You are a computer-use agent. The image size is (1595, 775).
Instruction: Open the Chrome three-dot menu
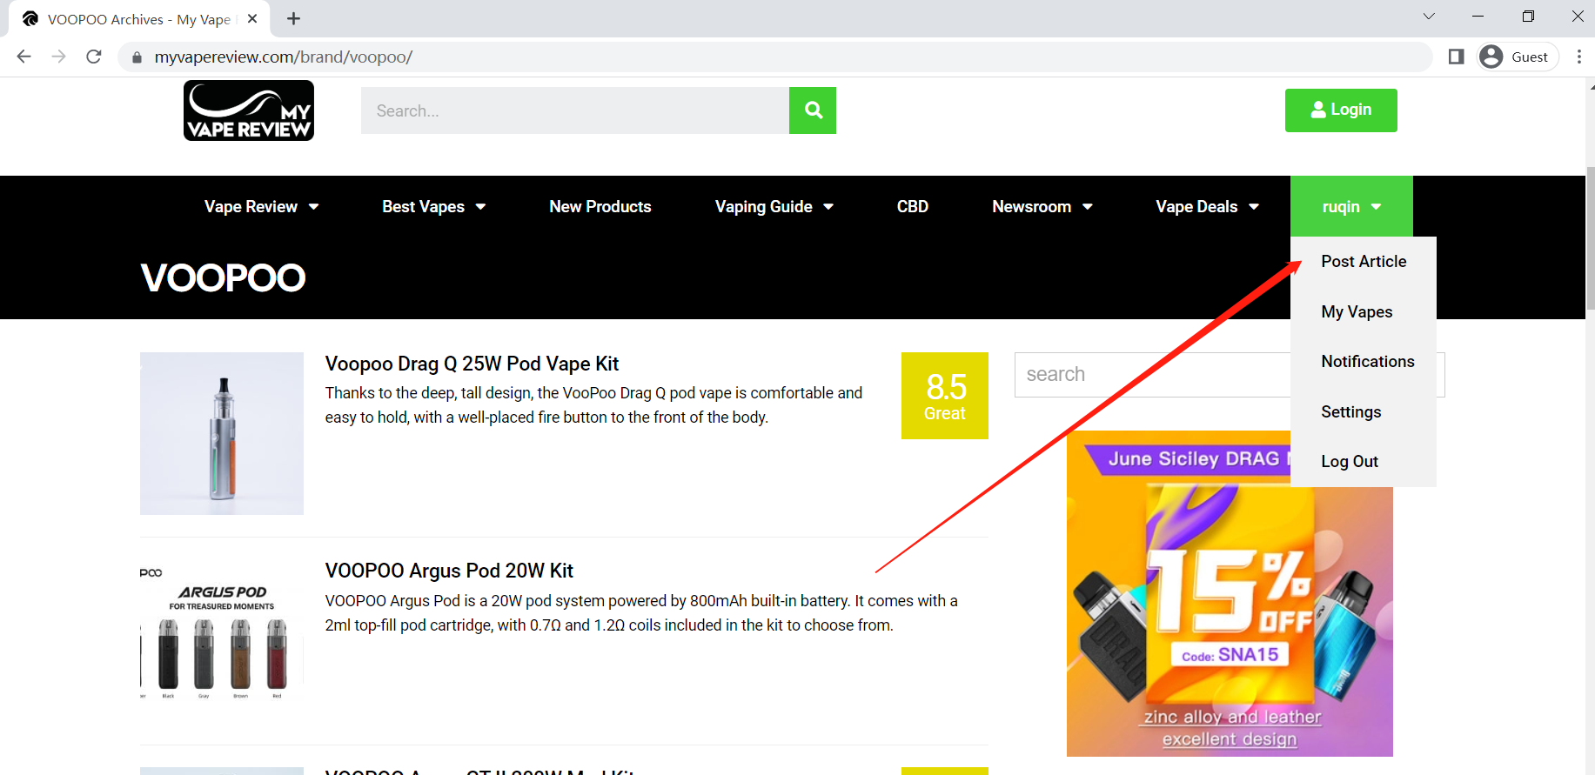1578,57
